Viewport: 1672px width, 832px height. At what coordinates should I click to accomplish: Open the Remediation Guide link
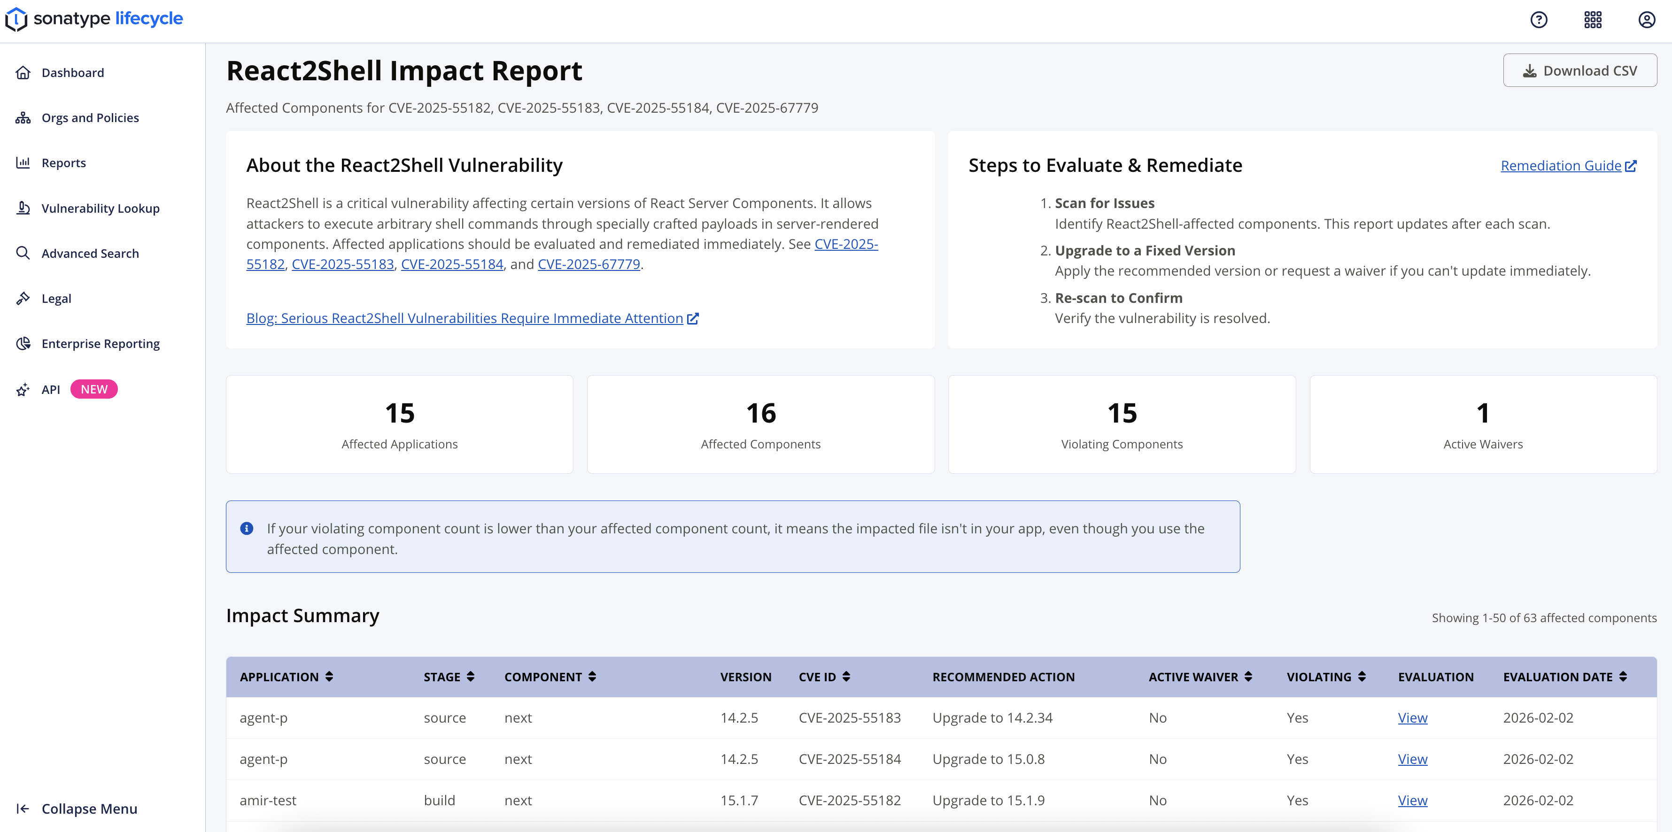(x=1561, y=165)
